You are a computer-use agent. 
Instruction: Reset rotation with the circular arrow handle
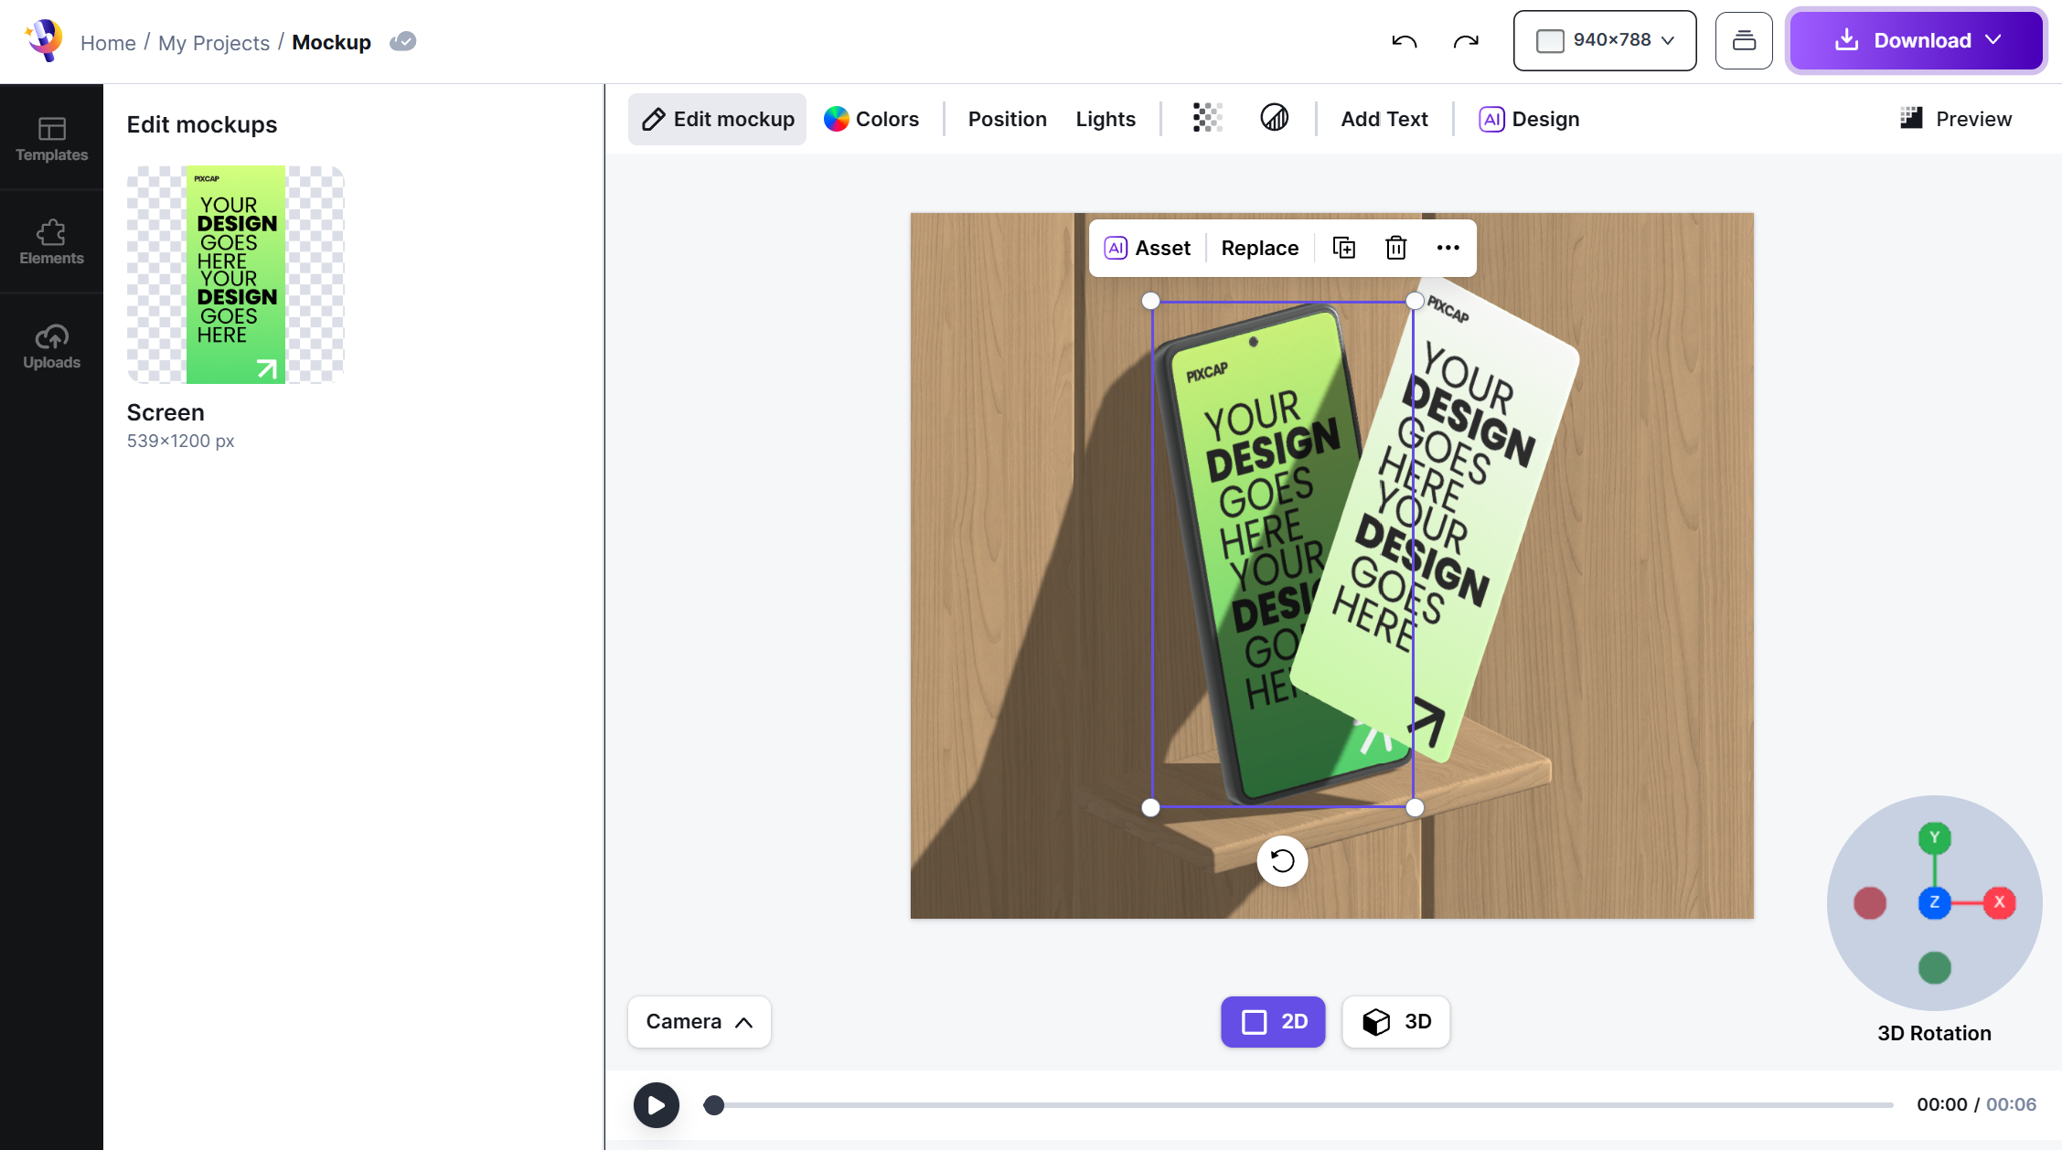[x=1282, y=860]
